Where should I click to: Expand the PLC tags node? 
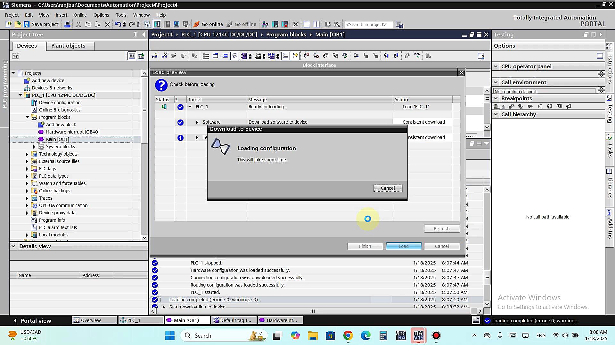[x=27, y=169]
